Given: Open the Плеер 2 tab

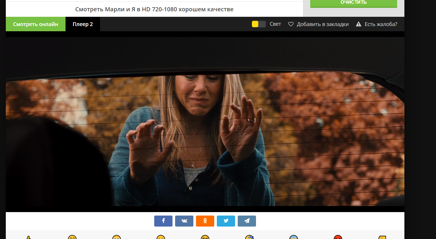Looking at the screenshot, I should (x=83, y=24).
